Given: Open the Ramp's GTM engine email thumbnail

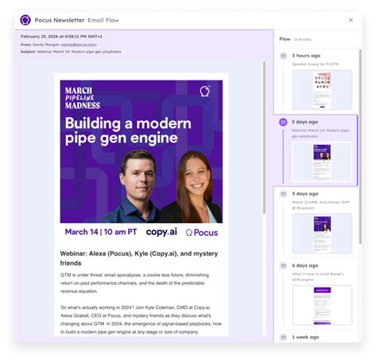Looking at the screenshot, I should coord(322,305).
